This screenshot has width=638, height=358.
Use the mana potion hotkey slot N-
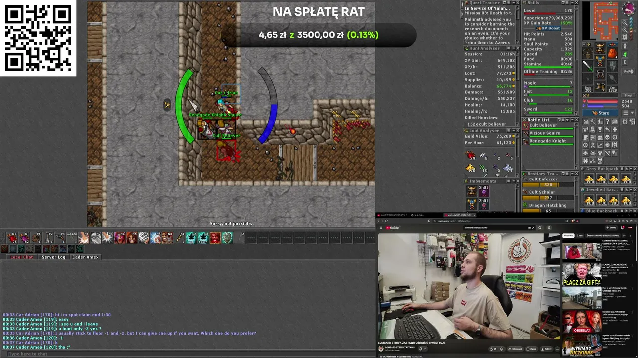[x=24, y=238]
